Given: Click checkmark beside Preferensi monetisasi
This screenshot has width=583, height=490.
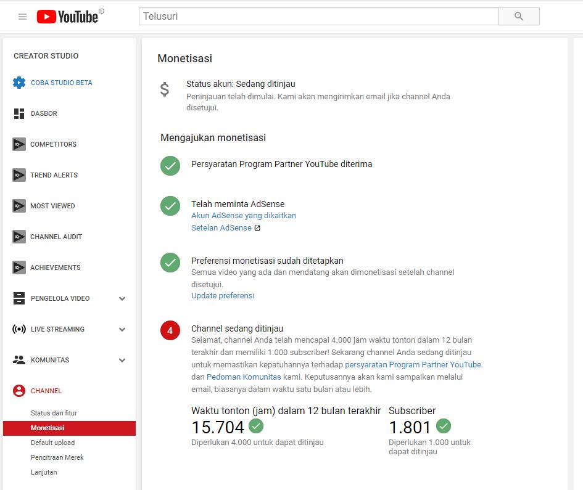Looking at the screenshot, I should 170,263.
